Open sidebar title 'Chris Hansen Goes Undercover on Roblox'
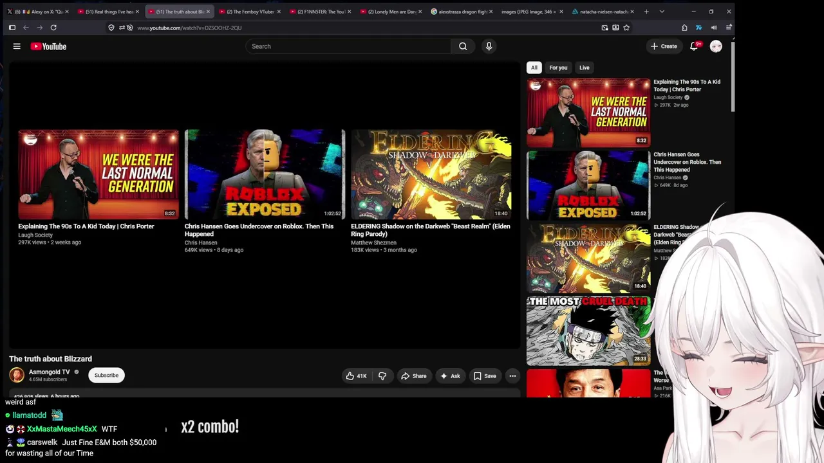Image resolution: width=824 pixels, height=463 pixels. (688, 162)
